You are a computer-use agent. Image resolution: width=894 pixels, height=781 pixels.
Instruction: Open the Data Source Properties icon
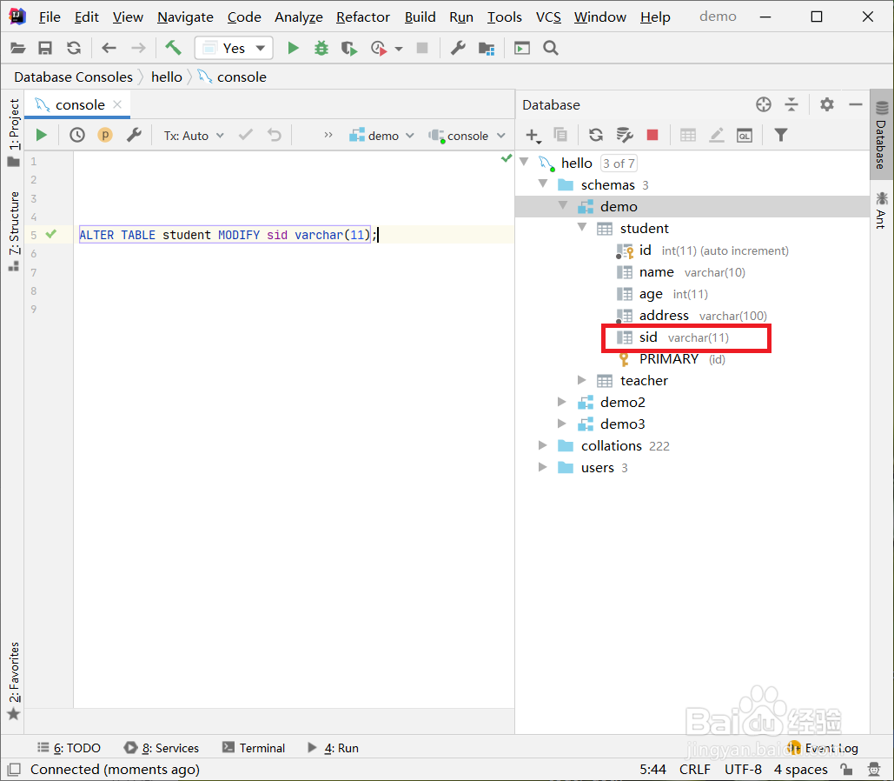tap(625, 136)
